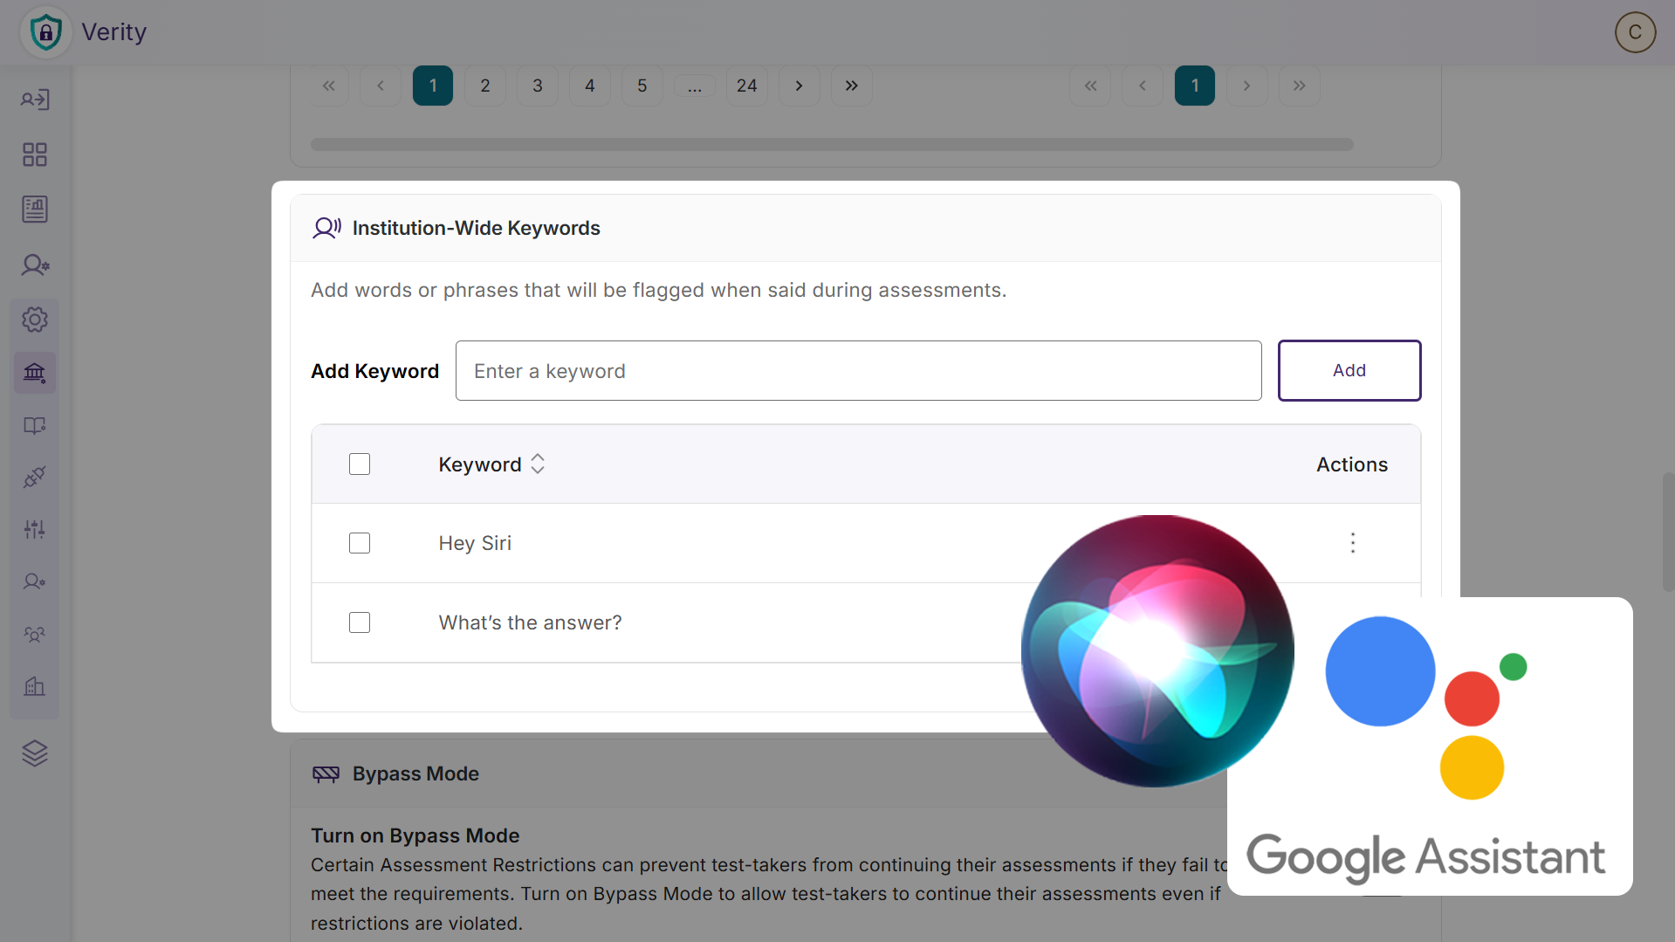Click the plug integrations icon in sidebar

[35, 477]
